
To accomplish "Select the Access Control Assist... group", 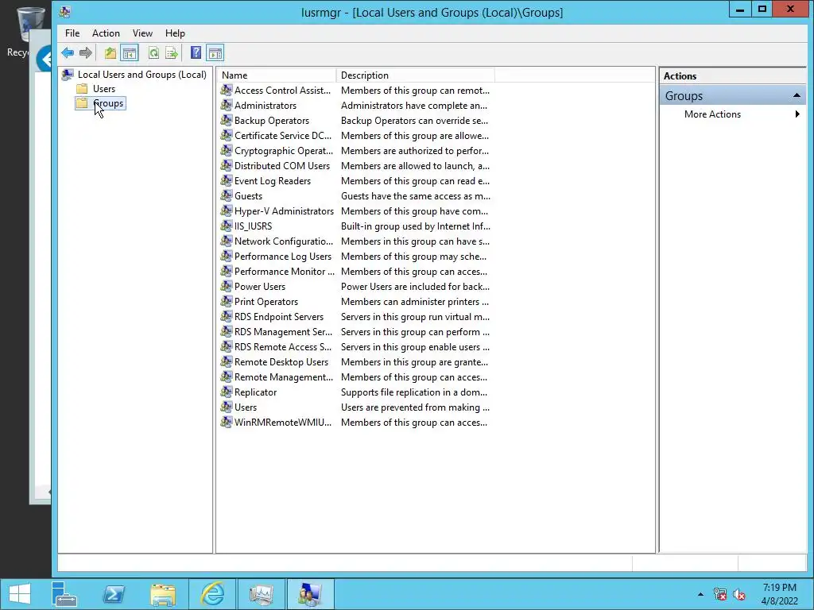I will [x=282, y=91].
